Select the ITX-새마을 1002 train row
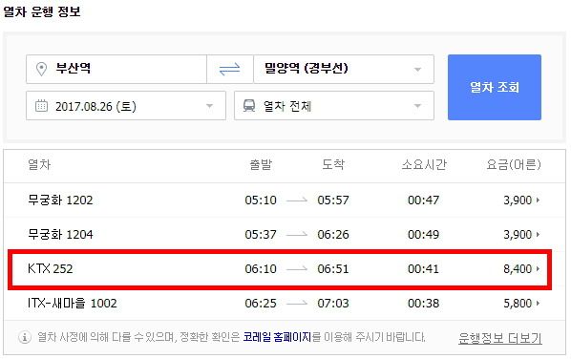 point(285,303)
